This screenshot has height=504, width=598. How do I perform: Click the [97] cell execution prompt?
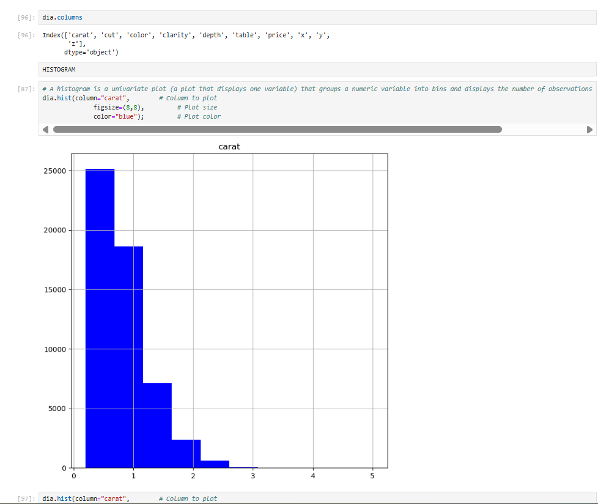click(x=26, y=498)
